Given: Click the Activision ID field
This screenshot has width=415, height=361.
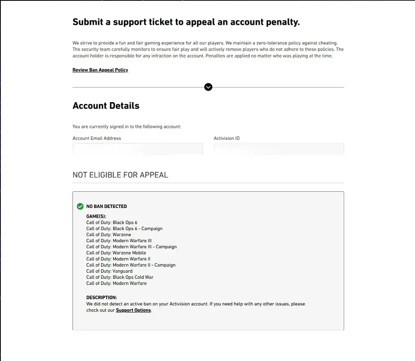Looking at the screenshot, I should [x=279, y=149].
